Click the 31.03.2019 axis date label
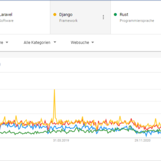The image size is (161, 161). (61, 140)
